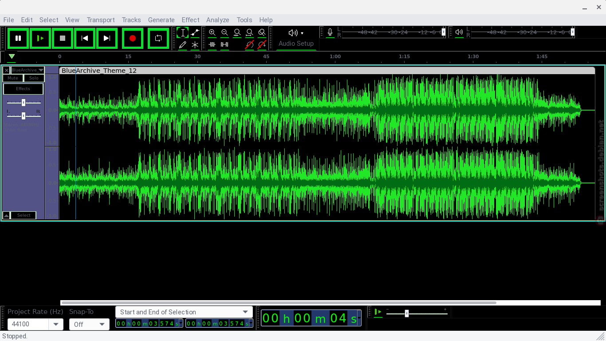Click the disabled Undo icon
The height and width of the screenshot is (341, 606).
click(250, 44)
